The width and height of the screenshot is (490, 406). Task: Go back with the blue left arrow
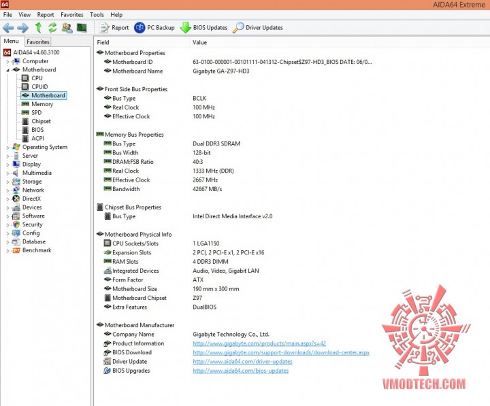pos(8,28)
